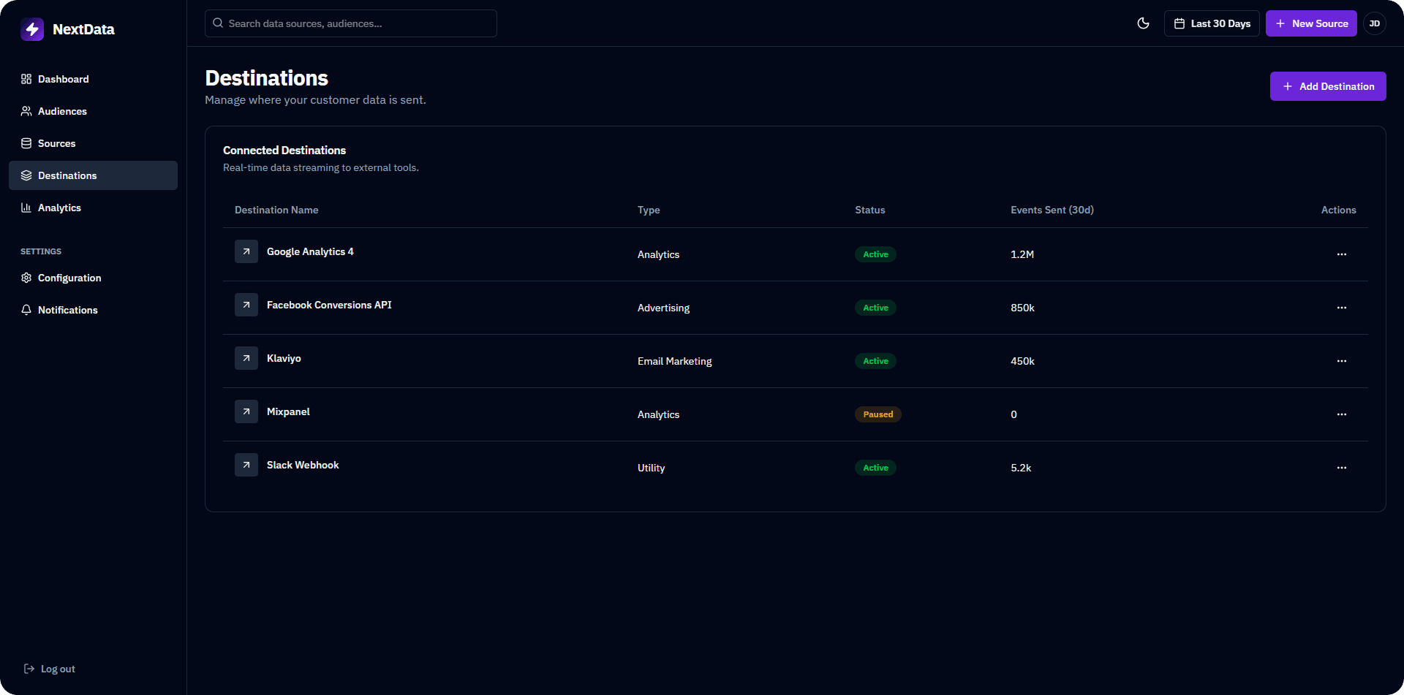1404x695 pixels.
Task: Open the calendar icon on date filter
Action: tap(1179, 23)
